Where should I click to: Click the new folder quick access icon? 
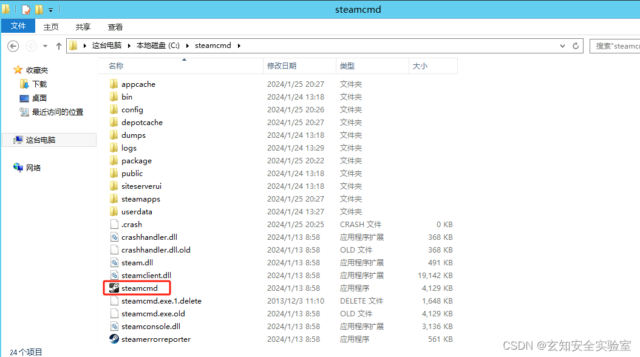coord(39,9)
